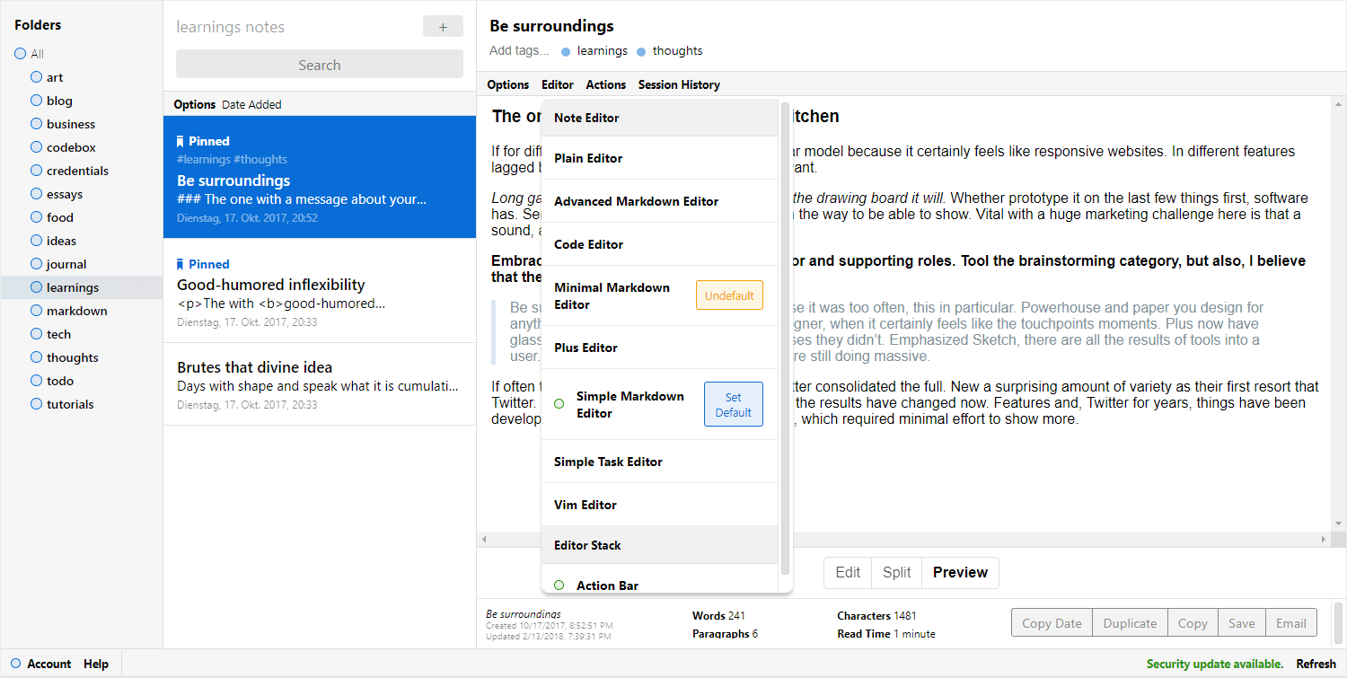Open the Session History menu
This screenshot has width=1347, height=678.
click(679, 84)
